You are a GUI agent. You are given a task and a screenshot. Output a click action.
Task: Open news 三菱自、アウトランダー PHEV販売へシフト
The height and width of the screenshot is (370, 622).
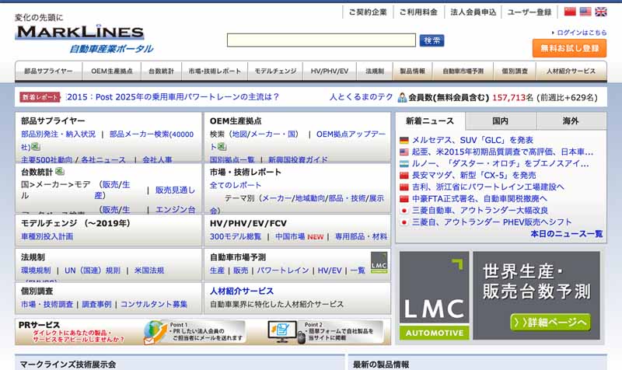pyautogui.click(x=491, y=222)
